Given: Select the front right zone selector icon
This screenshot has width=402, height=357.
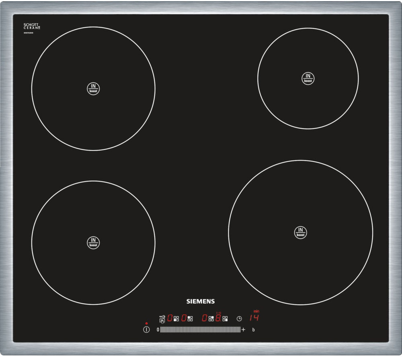Looking at the screenshot, I should click(225, 319).
